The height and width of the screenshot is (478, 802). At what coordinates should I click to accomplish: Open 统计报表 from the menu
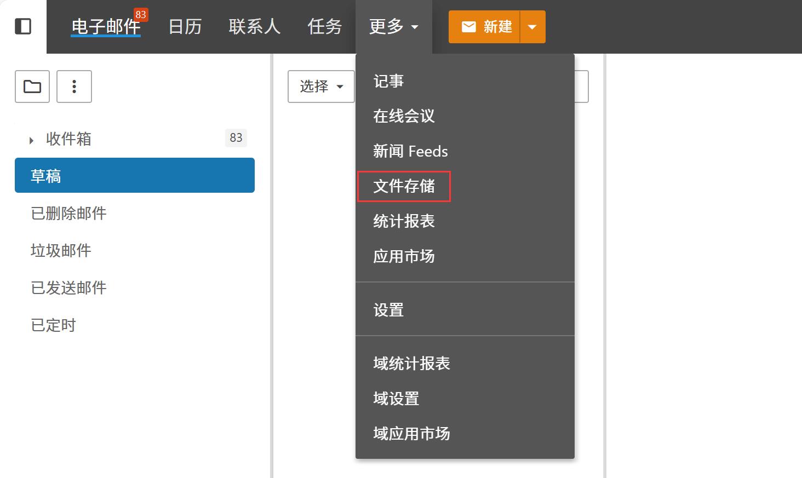[404, 221]
